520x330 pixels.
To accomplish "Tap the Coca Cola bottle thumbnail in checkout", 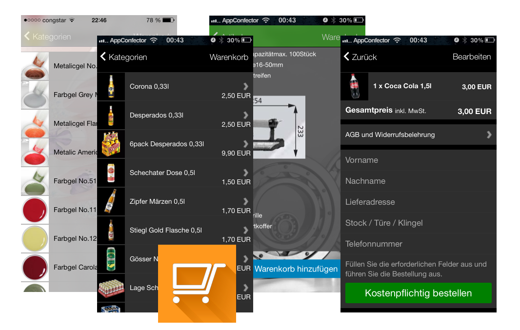I will coord(355,86).
